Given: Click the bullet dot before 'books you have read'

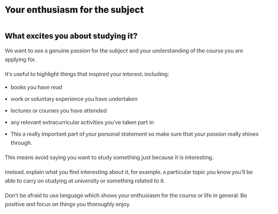Looking at the screenshot, I should [x=6, y=87].
